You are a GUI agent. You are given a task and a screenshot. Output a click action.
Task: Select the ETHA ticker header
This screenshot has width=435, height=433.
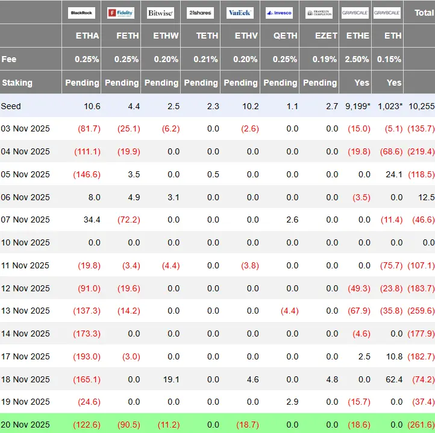click(87, 36)
